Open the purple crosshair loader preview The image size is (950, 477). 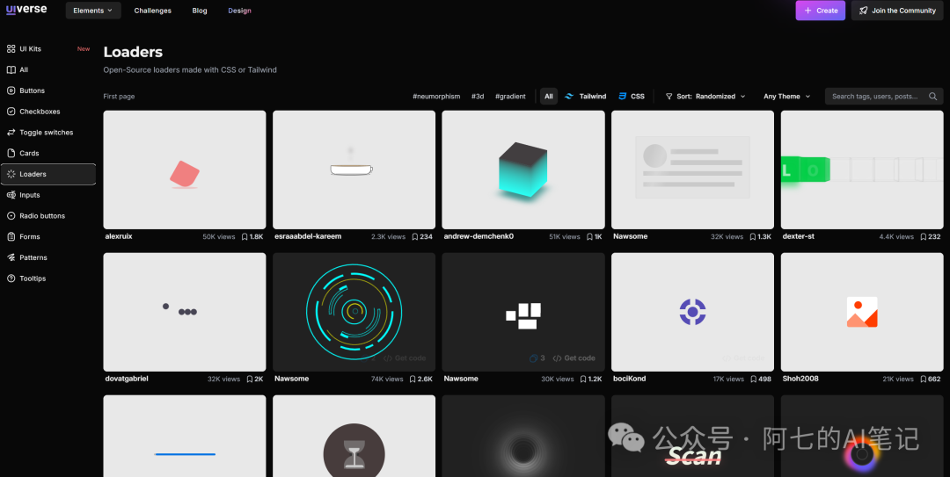[x=692, y=312]
